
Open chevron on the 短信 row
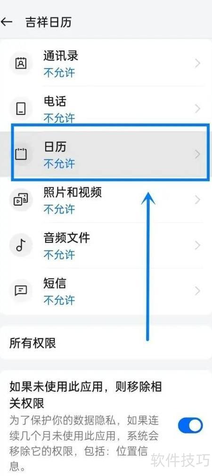pyautogui.click(x=197, y=291)
